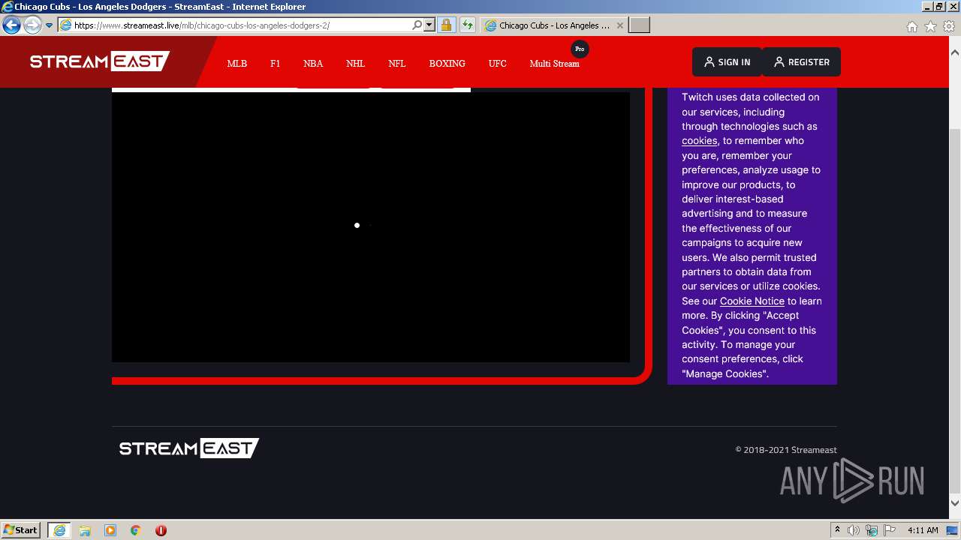Open the Cookie Notice link
The height and width of the screenshot is (540, 961).
(752, 301)
